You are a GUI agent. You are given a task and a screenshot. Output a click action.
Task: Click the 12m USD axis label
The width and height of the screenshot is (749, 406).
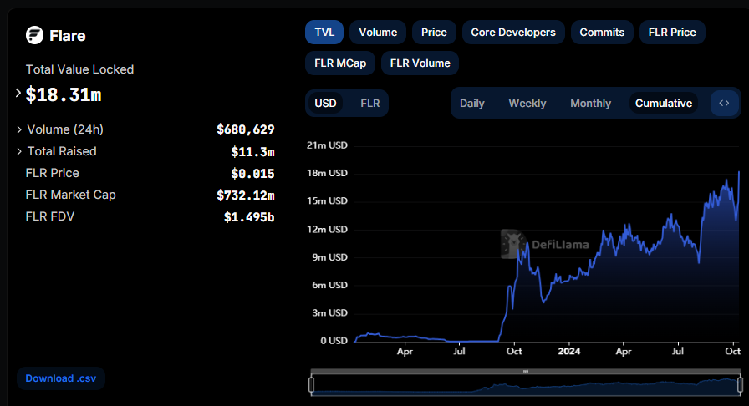coord(327,229)
